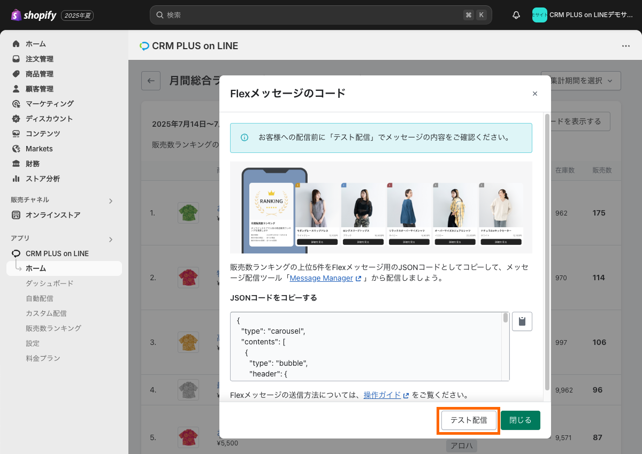Click the Shopify search field
Viewport: 642px width, 454px height.
320,15
